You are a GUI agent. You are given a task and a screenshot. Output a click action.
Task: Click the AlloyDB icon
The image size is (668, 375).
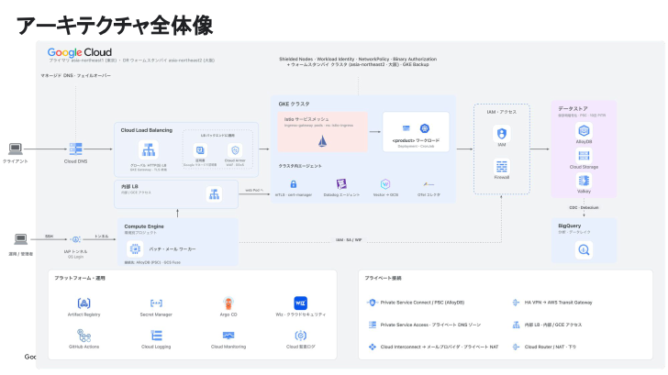pos(584,131)
